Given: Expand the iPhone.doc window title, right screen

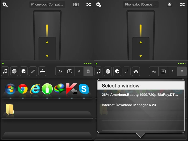Looking at the screenshot, I should pyautogui.click(x=141, y=4).
